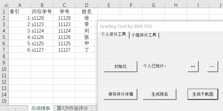Select row 12 header

point(4,82)
